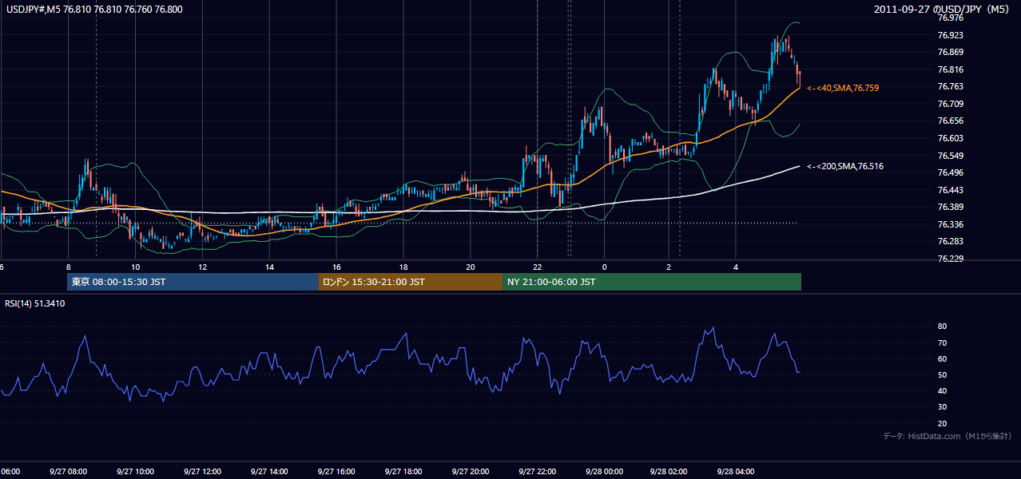Click hour tick 8 under the price chart
The height and width of the screenshot is (479, 1021).
(69, 267)
